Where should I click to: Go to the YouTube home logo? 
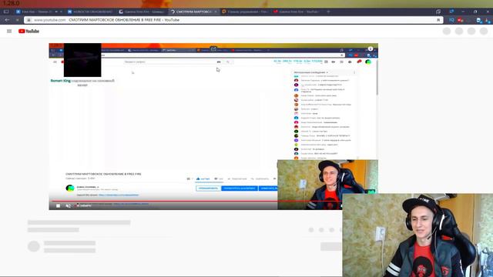pos(29,31)
